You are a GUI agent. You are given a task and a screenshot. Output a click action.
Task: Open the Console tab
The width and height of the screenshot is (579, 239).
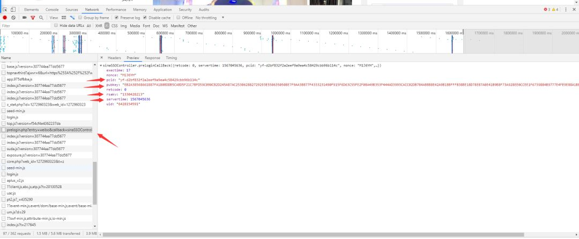click(x=52, y=10)
